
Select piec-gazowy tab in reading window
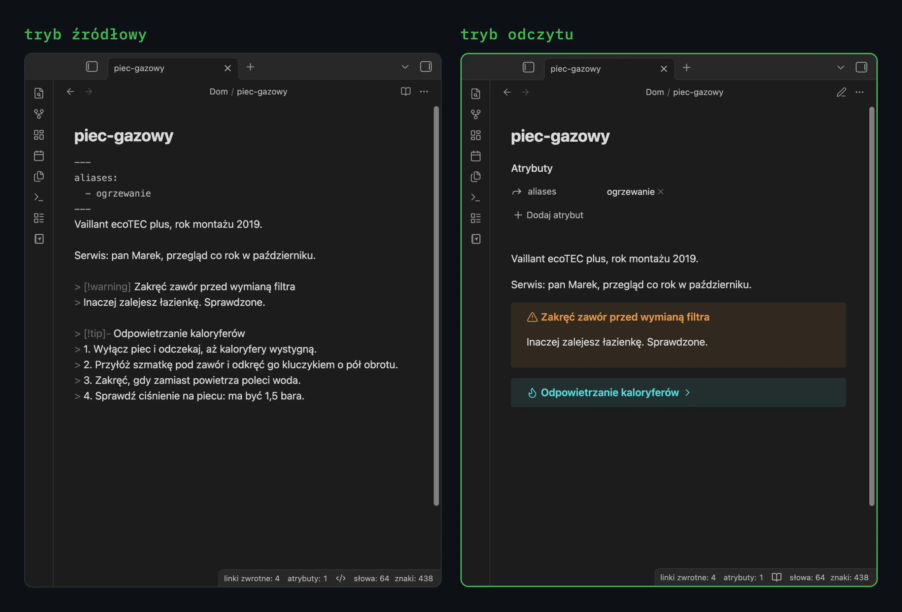pos(609,69)
